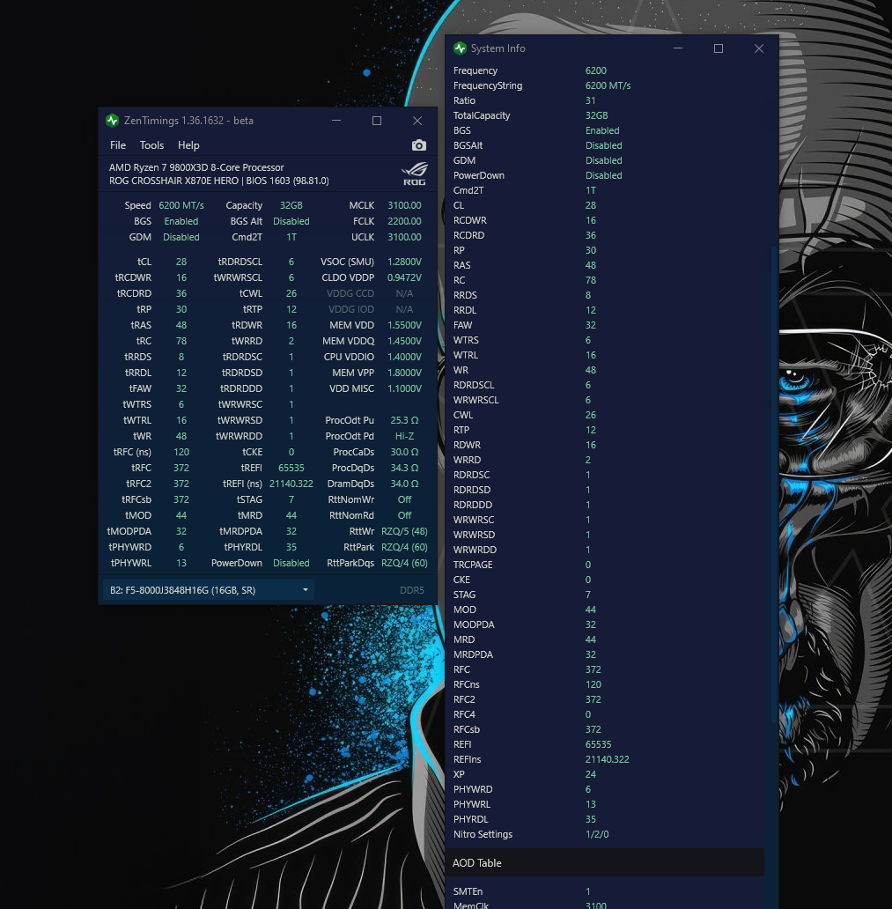The image size is (892, 909).
Task: Open the Tools menu in ZenTimings
Action: [151, 145]
